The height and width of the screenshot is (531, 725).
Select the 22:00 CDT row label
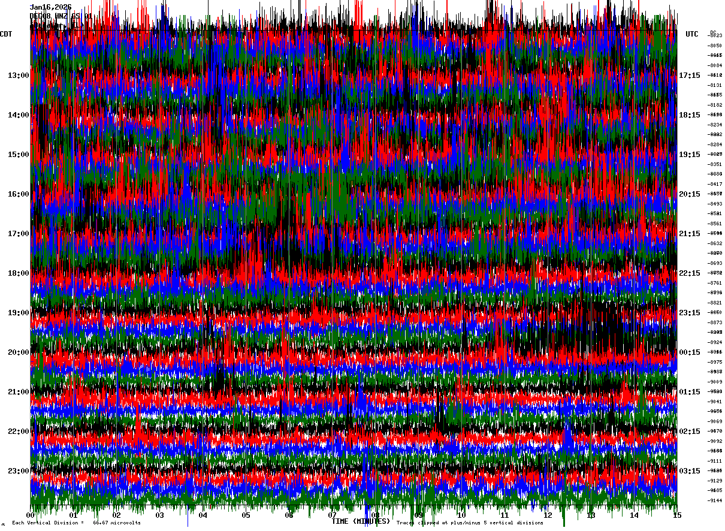tap(19, 432)
